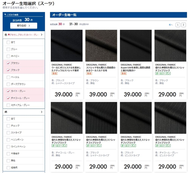Open the ウールにポリエステル stretch fabric title link
Image resolution: width=190 pixels, height=173 pixels.
point(66,69)
